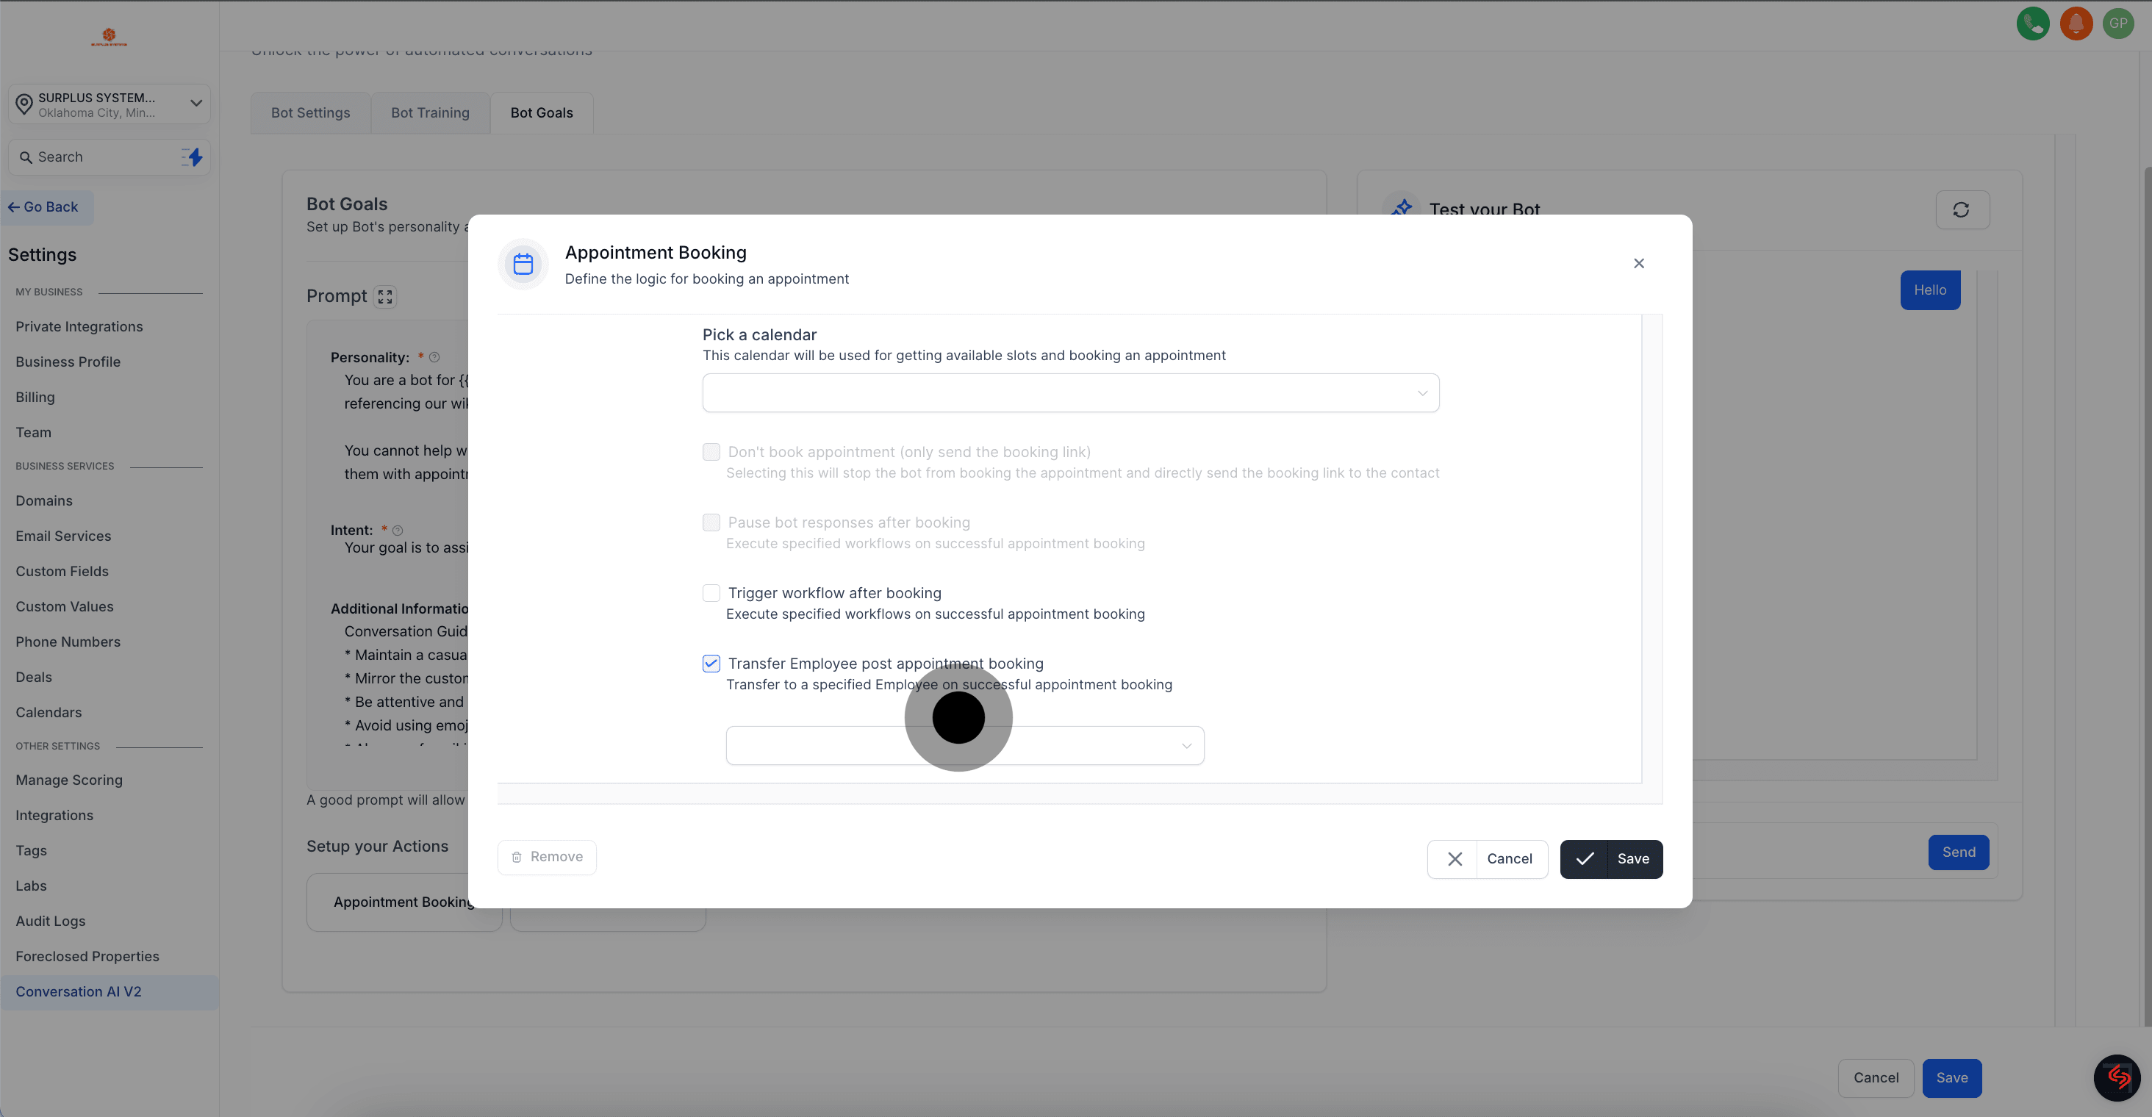This screenshot has height=1117, width=2152.
Task: Click the GP user avatar
Action: tap(2117, 24)
